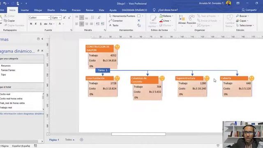The width and height of the screenshot is (263, 148).
Task: Open Más información sobre diagramas dinámicos link
Action: point(22,113)
